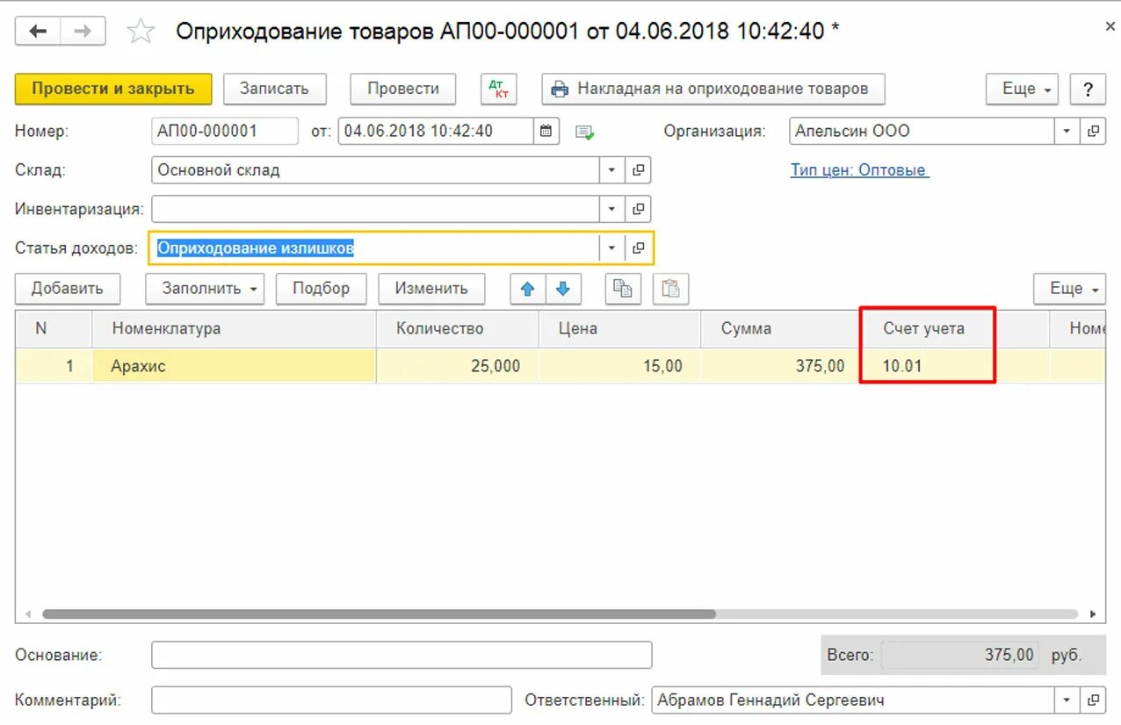Click the Инвентаризация input field
Viewport: 1121px width, 725px height.
(376, 209)
